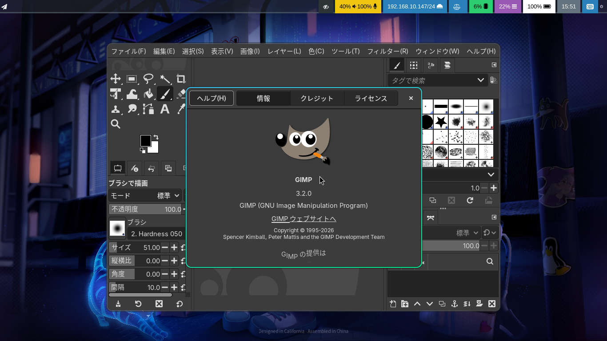Select the Zoom magnifier tool
The image size is (607, 341).
pyautogui.click(x=116, y=124)
